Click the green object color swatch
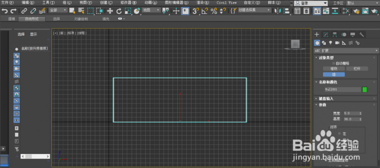 pyautogui.click(x=365, y=90)
